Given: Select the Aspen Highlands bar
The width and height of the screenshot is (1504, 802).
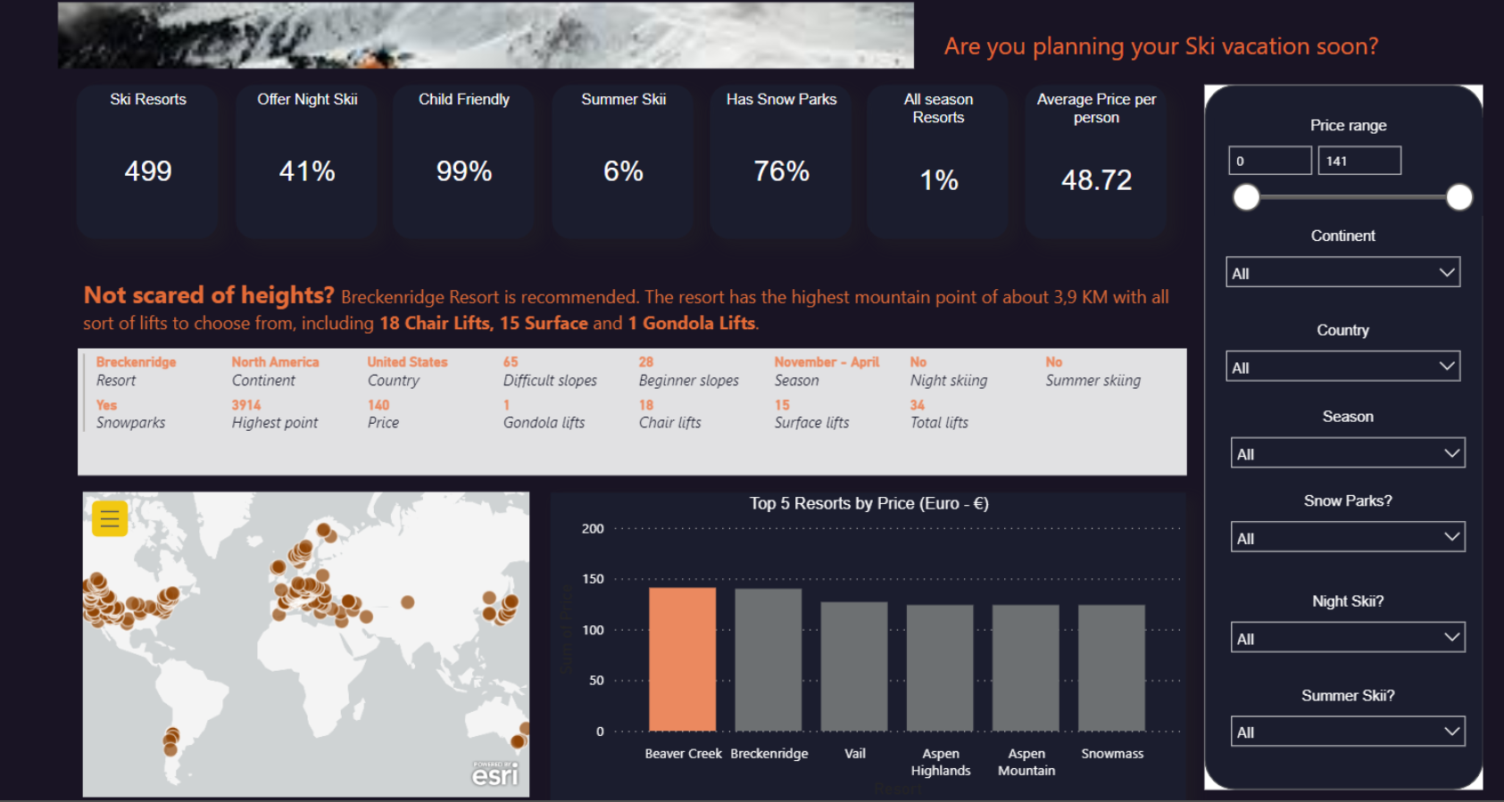Looking at the screenshot, I should 940,668.
